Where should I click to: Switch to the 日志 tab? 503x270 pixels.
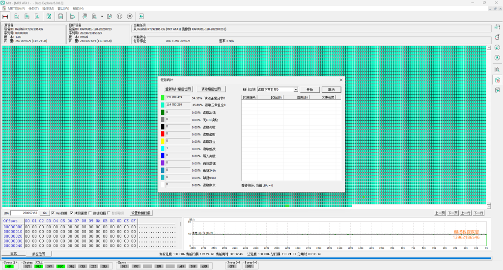pyautogui.click(x=13, y=254)
